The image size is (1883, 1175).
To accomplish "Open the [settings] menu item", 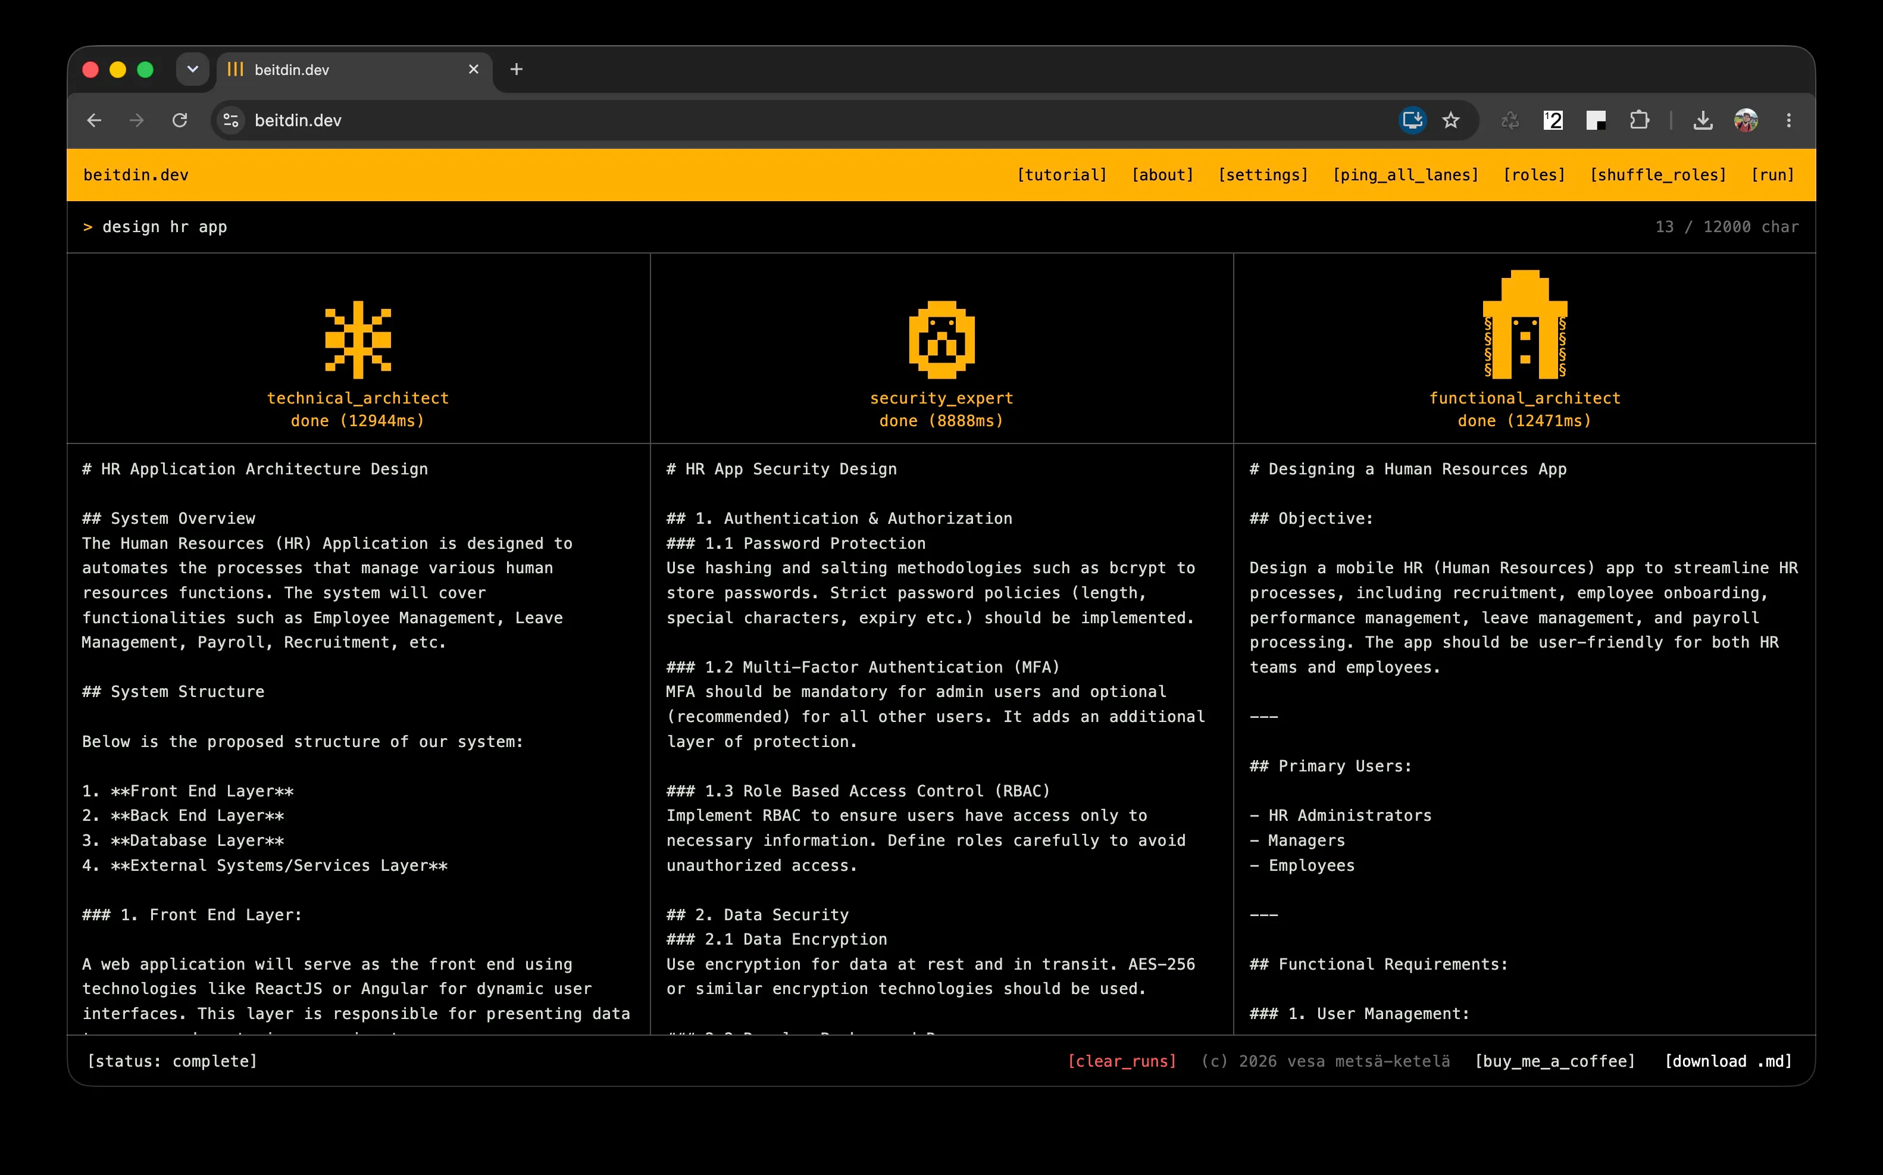I will click(1263, 175).
